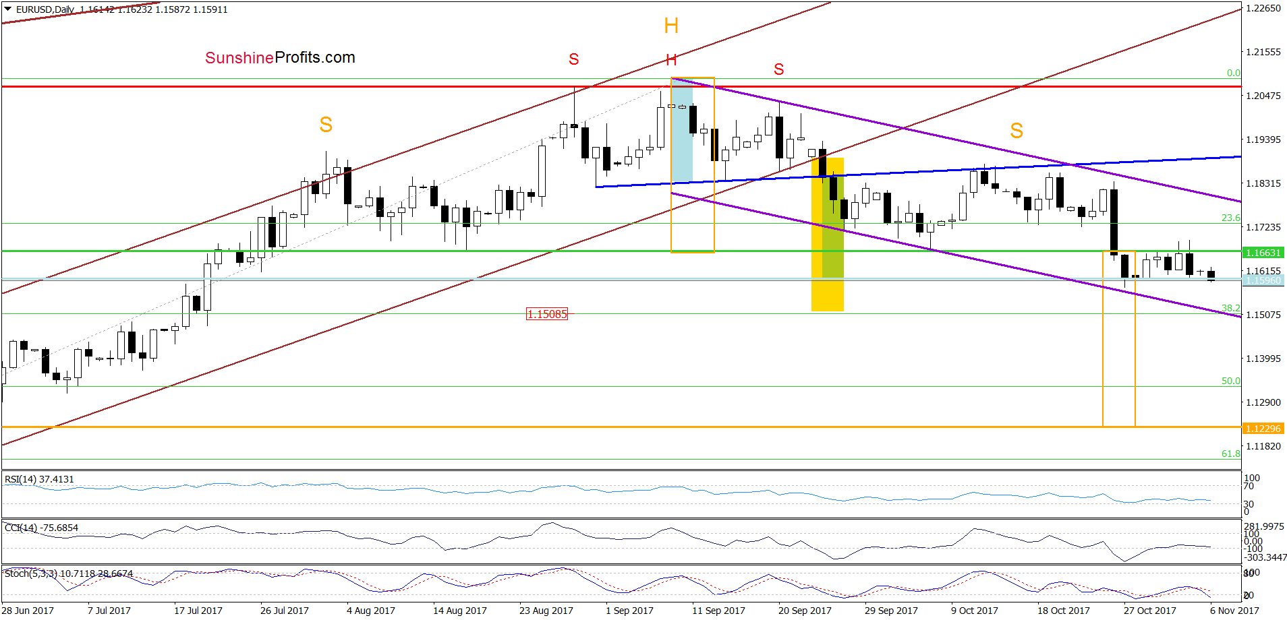This screenshot has height=620, width=1287.
Task: Click the 1.22650 price axis label
Action: click(x=1263, y=8)
